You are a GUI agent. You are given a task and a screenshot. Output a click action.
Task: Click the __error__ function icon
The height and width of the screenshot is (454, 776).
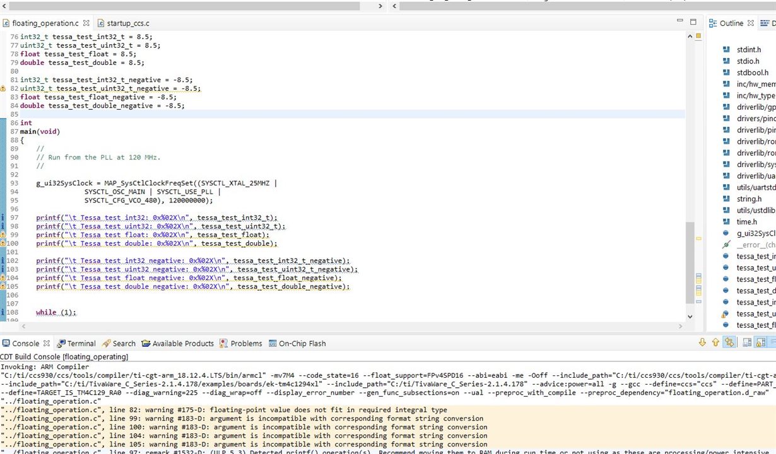(725, 245)
